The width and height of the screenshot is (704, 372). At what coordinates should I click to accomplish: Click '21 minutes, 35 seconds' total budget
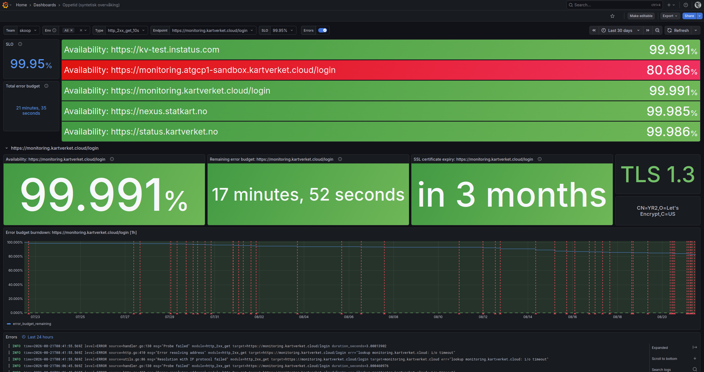tap(31, 111)
